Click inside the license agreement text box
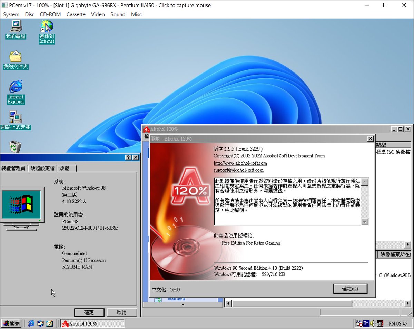The width and height of the screenshot is (414, 329). click(288, 202)
